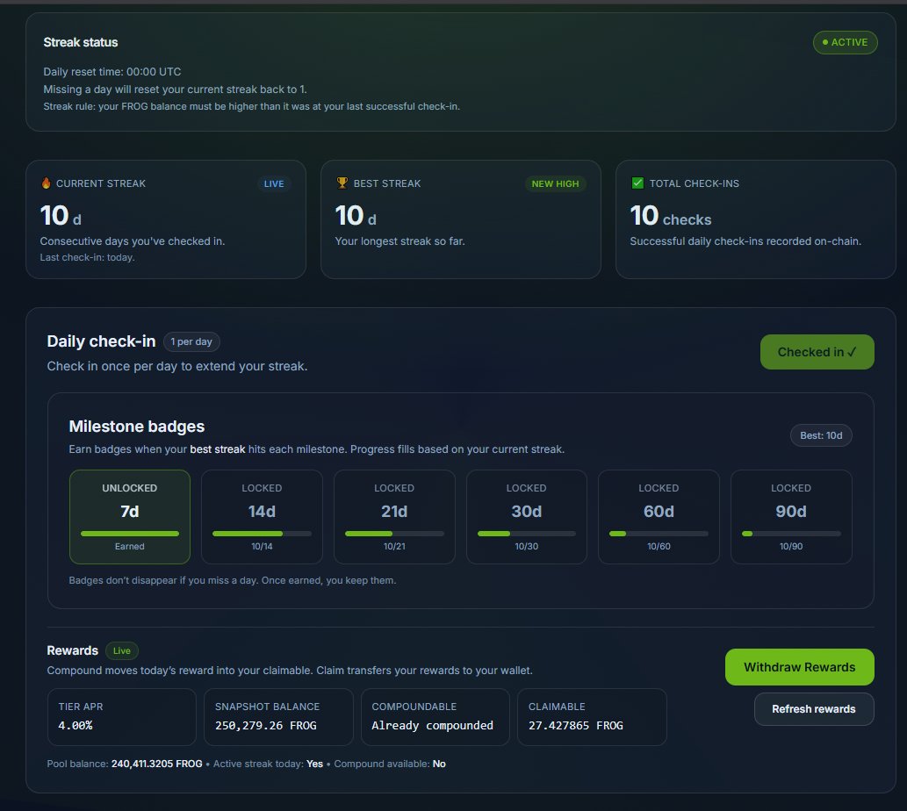This screenshot has width=907, height=811.
Task: Click 'Last check-in: today.' text
Action: tap(87, 257)
